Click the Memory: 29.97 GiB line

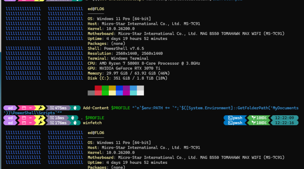[x=129, y=73]
